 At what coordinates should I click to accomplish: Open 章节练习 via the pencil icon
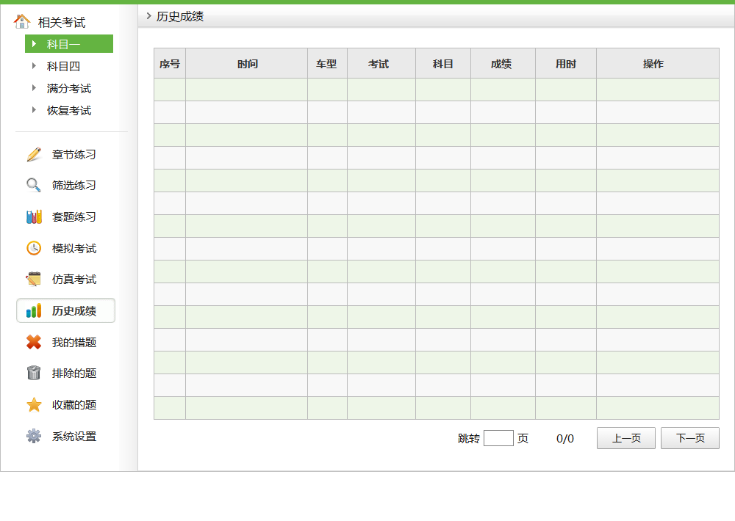(x=32, y=154)
